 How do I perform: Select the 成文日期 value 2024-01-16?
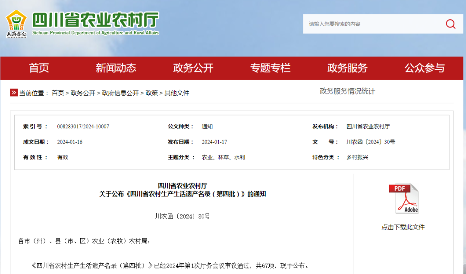[x=70, y=142]
